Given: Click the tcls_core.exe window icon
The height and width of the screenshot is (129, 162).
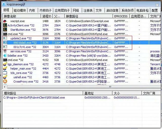Looking at the screenshot, I should (x=5, y=73).
